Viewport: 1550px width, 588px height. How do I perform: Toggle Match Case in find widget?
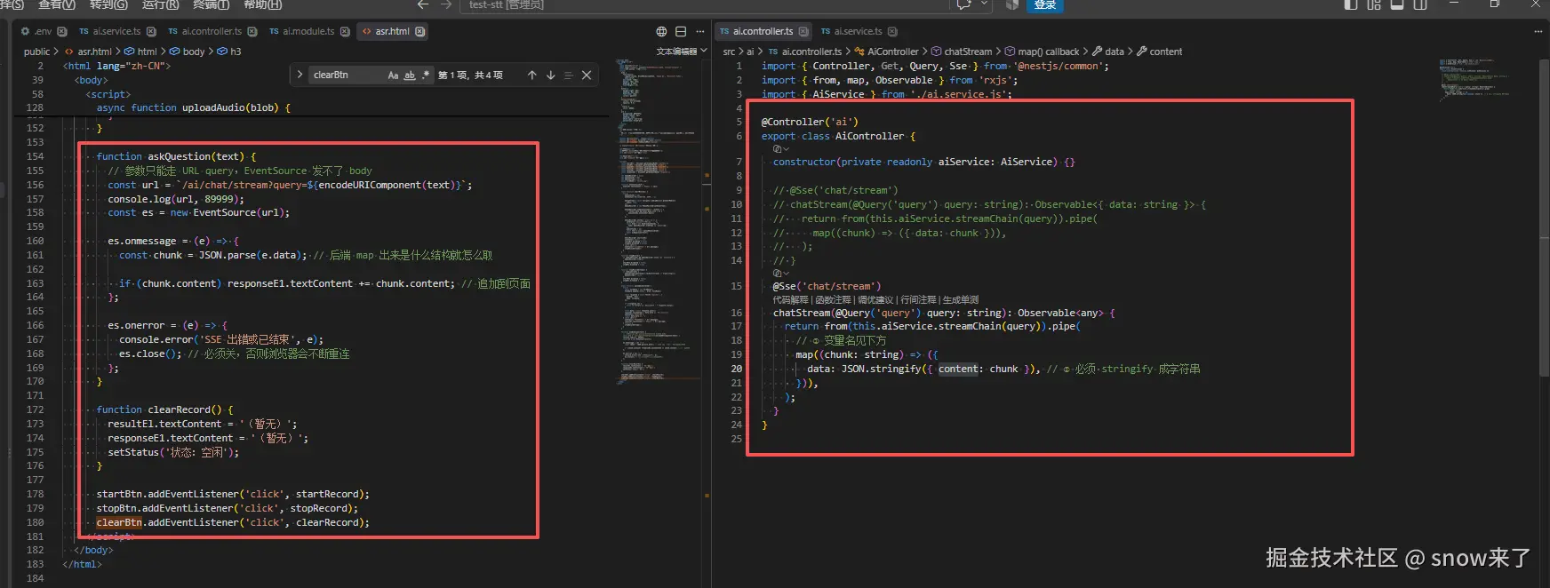[393, 75]
